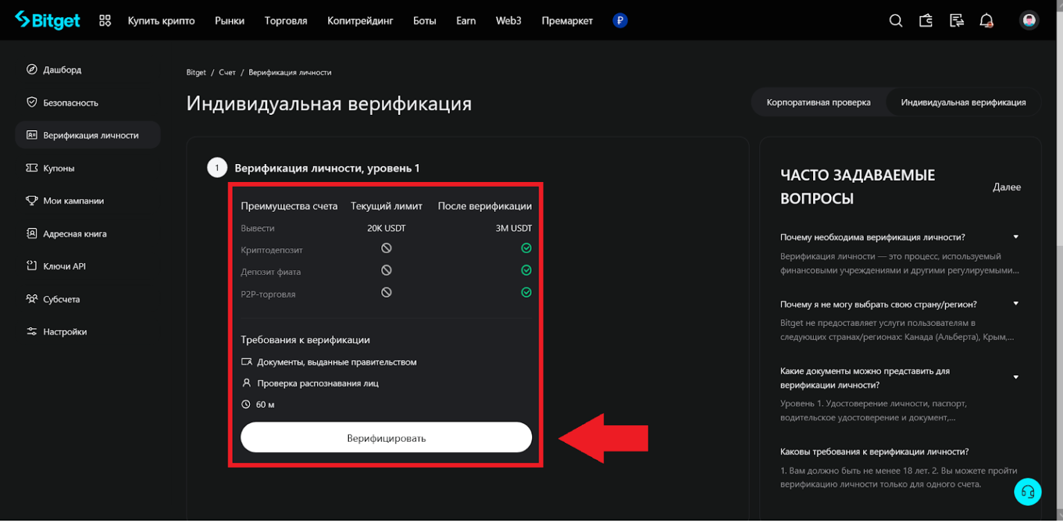Expand 'Какие документы можно представить' question

pos(1016,377)
